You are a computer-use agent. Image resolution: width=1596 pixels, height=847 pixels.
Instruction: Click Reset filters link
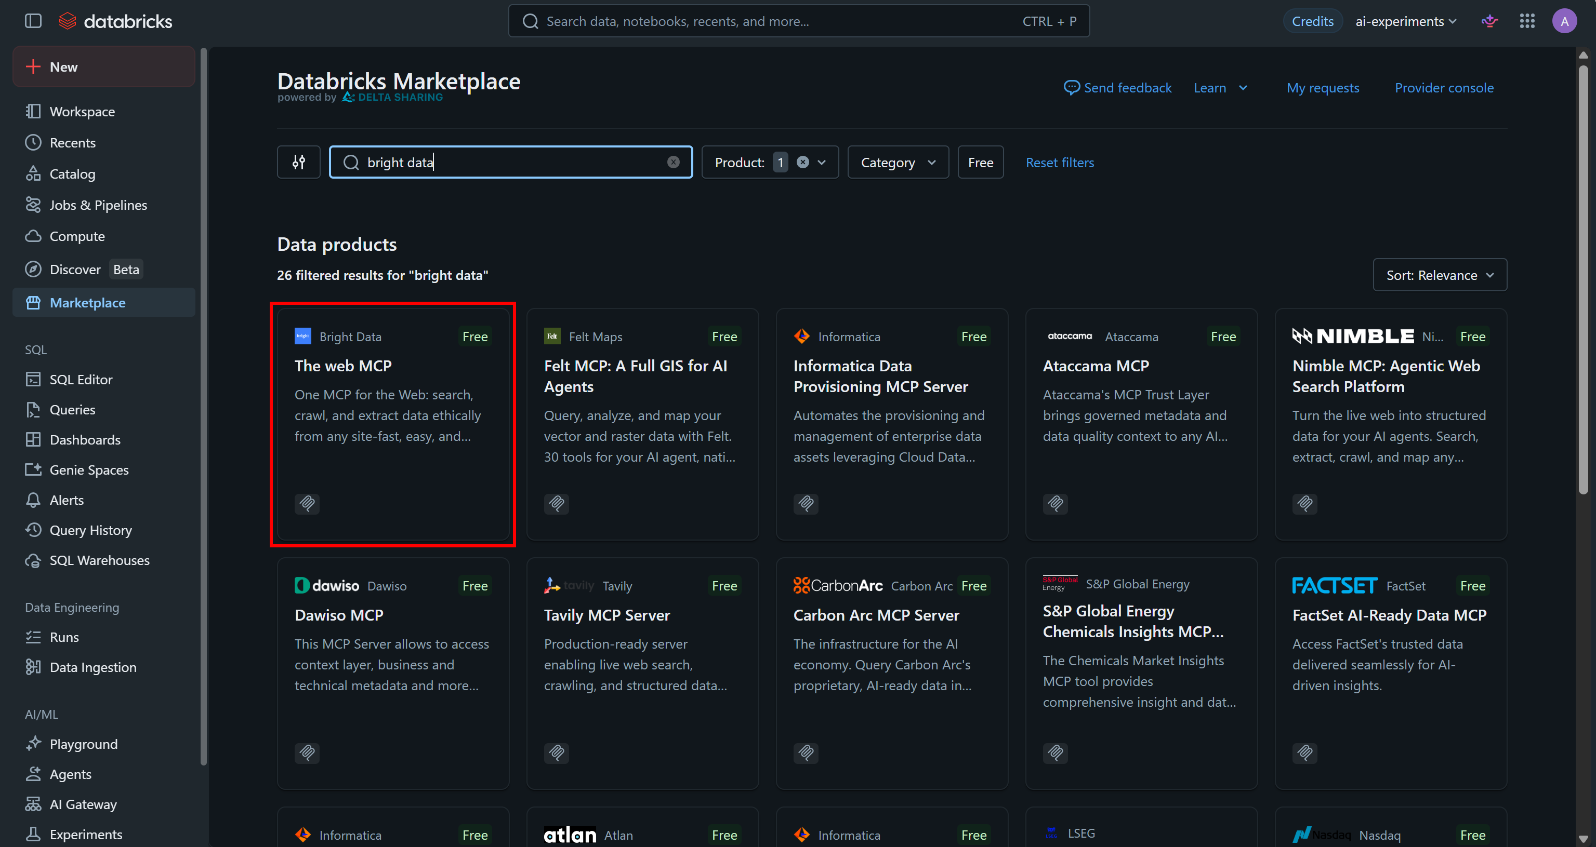coord(1060,162)
